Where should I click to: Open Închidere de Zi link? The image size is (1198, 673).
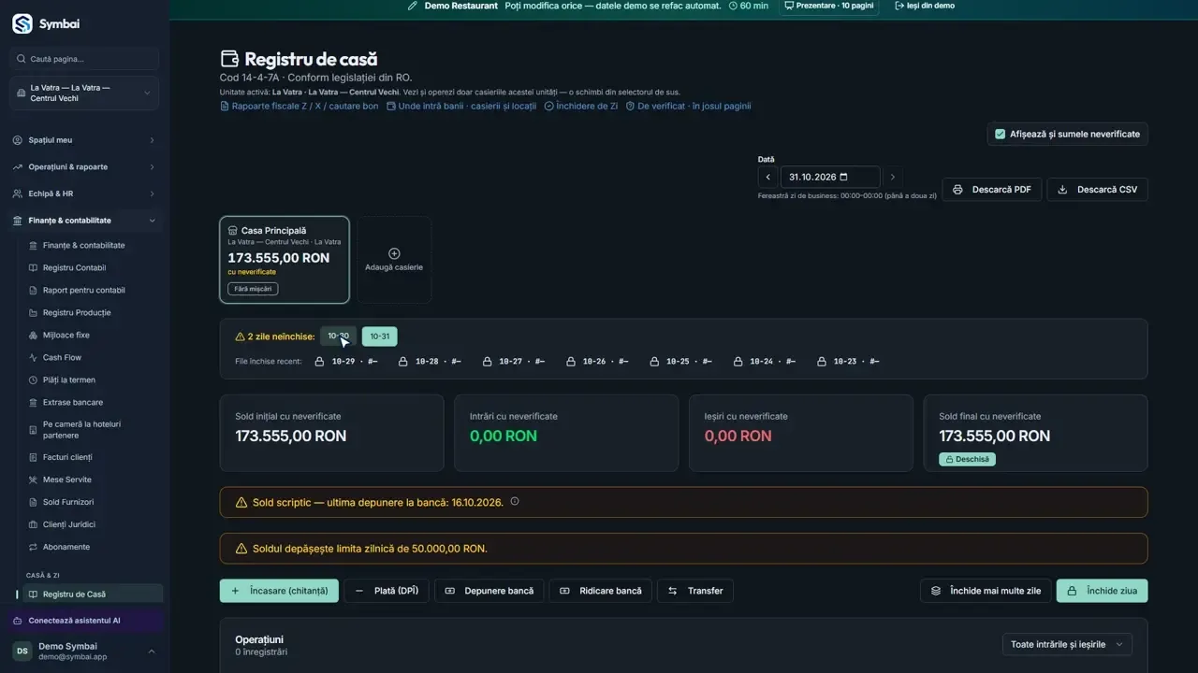pos(581,107)
